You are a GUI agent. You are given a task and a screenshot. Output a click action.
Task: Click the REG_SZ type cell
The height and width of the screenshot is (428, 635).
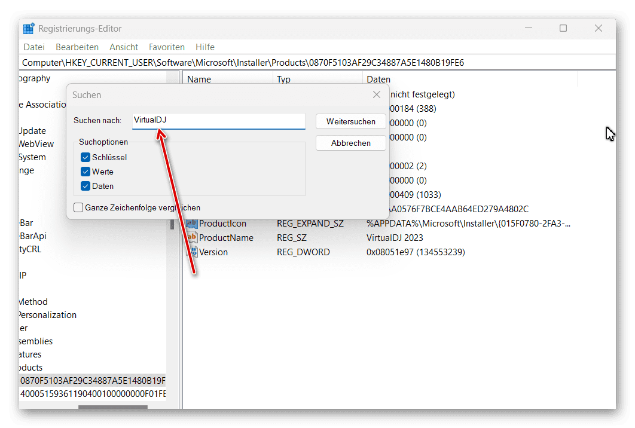pos(292,238)
